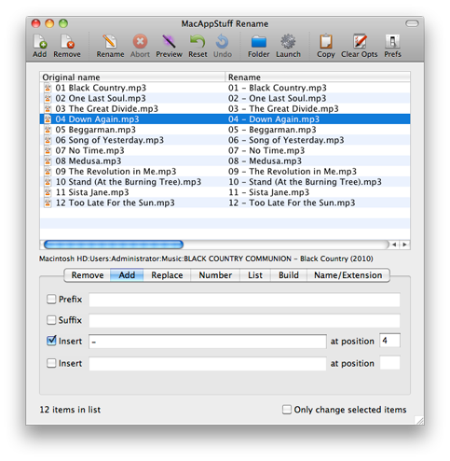Image resolution: width=450 pixels, height=461 pixels.
Task: Click the Reset green arrow icon
Action: pos(198,42)
